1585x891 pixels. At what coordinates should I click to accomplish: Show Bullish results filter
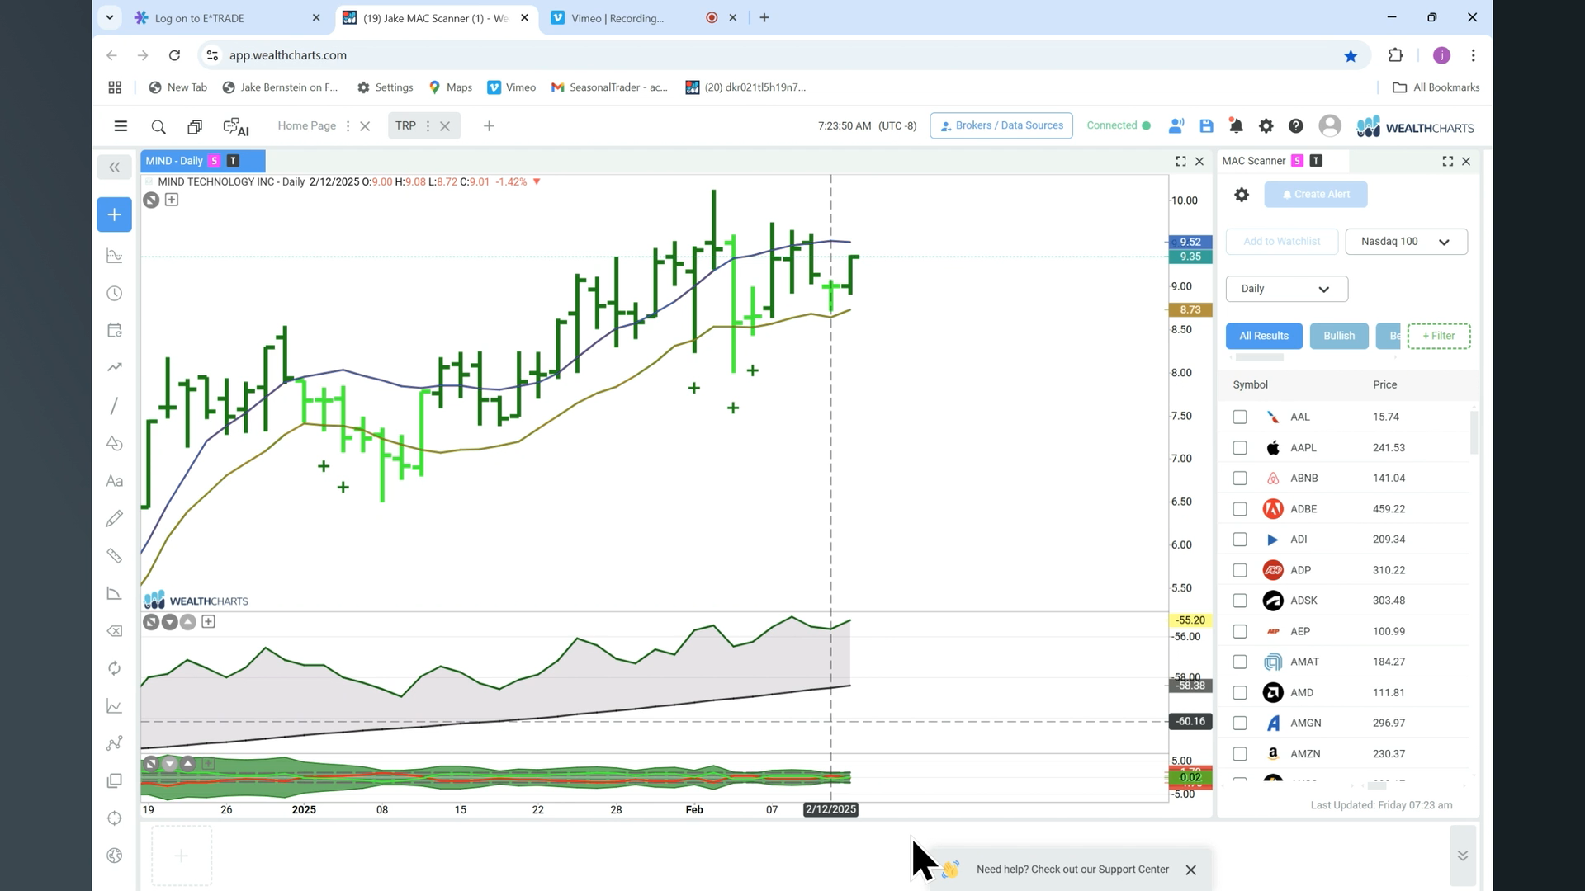coord(1339,336)
